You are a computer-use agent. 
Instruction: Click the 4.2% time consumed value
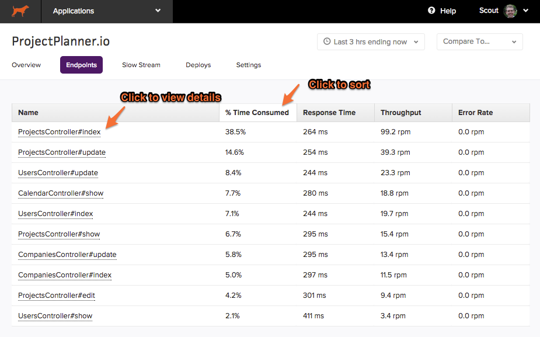(233, 296)
